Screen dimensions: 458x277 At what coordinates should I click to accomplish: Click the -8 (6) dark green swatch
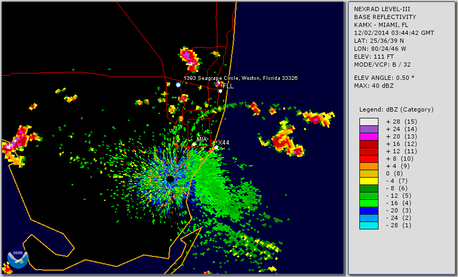pyautogui.click(x=368, y=188)
